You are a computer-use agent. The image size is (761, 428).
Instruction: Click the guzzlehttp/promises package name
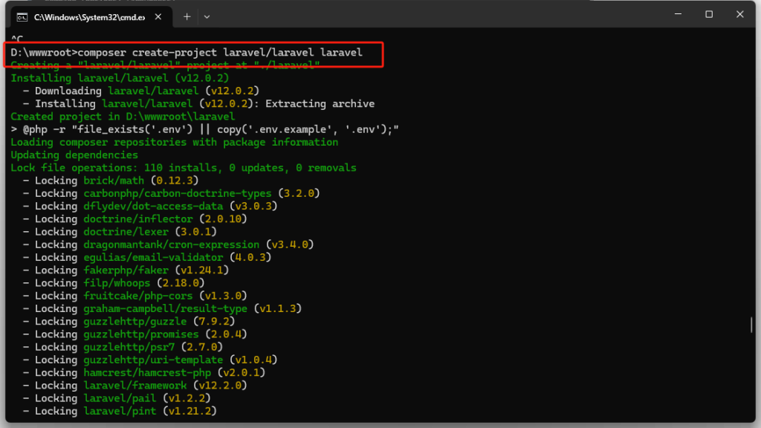tap(140, 334)
